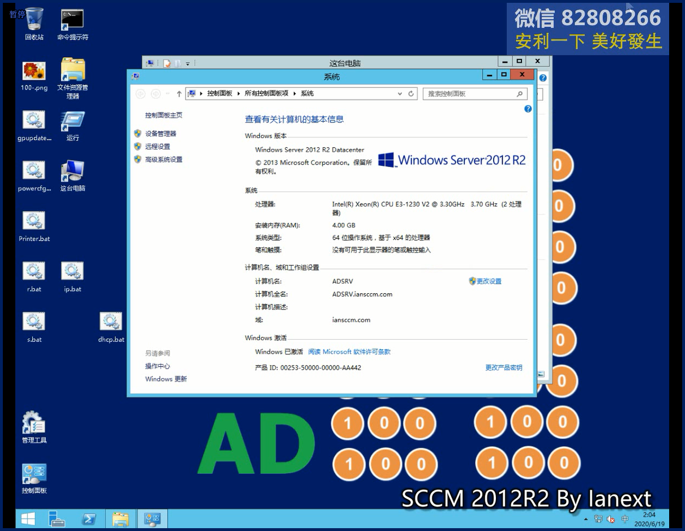Select the 命令提示符 desktop shortcut

tap(72, 24)
